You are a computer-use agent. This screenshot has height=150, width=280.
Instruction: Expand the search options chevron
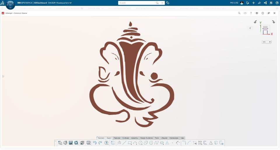point(162,3)
